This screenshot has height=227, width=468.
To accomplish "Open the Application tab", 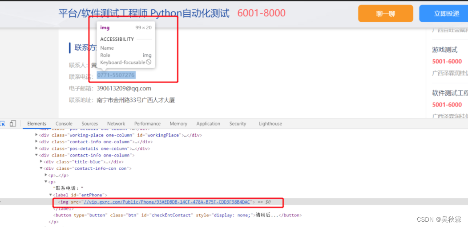I will pyautogui.click(x=208, y=124).
